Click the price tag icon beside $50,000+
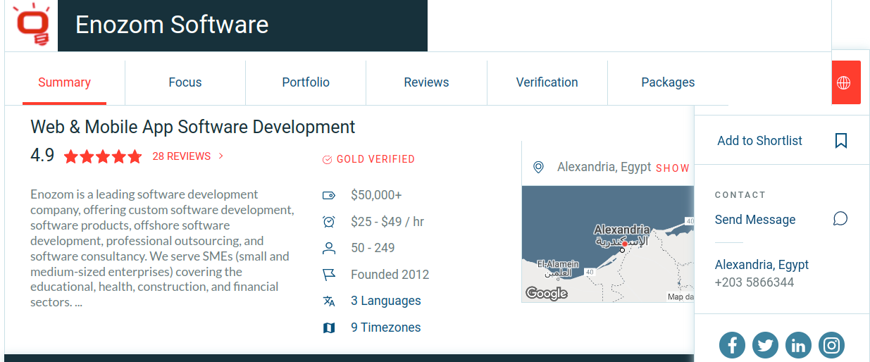Viewport: 870px width, 362px height. [328, 195]
